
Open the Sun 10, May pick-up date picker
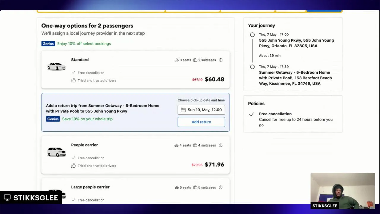201,110
